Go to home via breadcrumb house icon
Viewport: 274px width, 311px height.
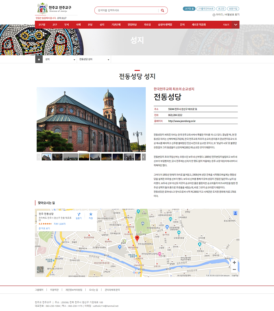39,60
